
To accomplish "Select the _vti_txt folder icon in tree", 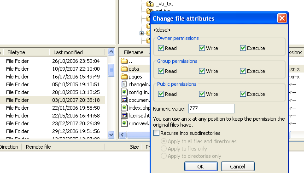I will coord(150,4).
